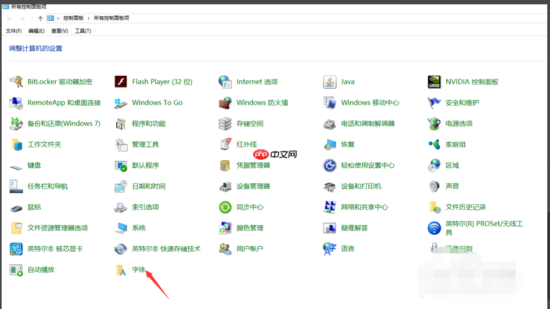Open the 语言 link
This screenshot has height=309, width=550.
(348, 249)
